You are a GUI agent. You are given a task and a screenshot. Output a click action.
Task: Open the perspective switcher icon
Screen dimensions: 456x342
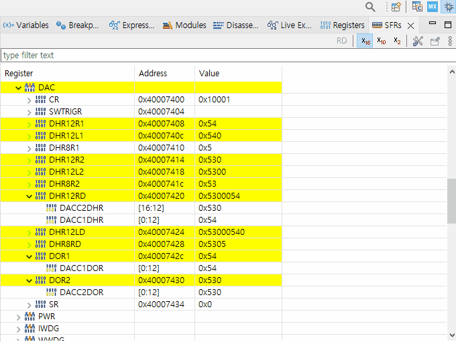[x=396, y=7]
